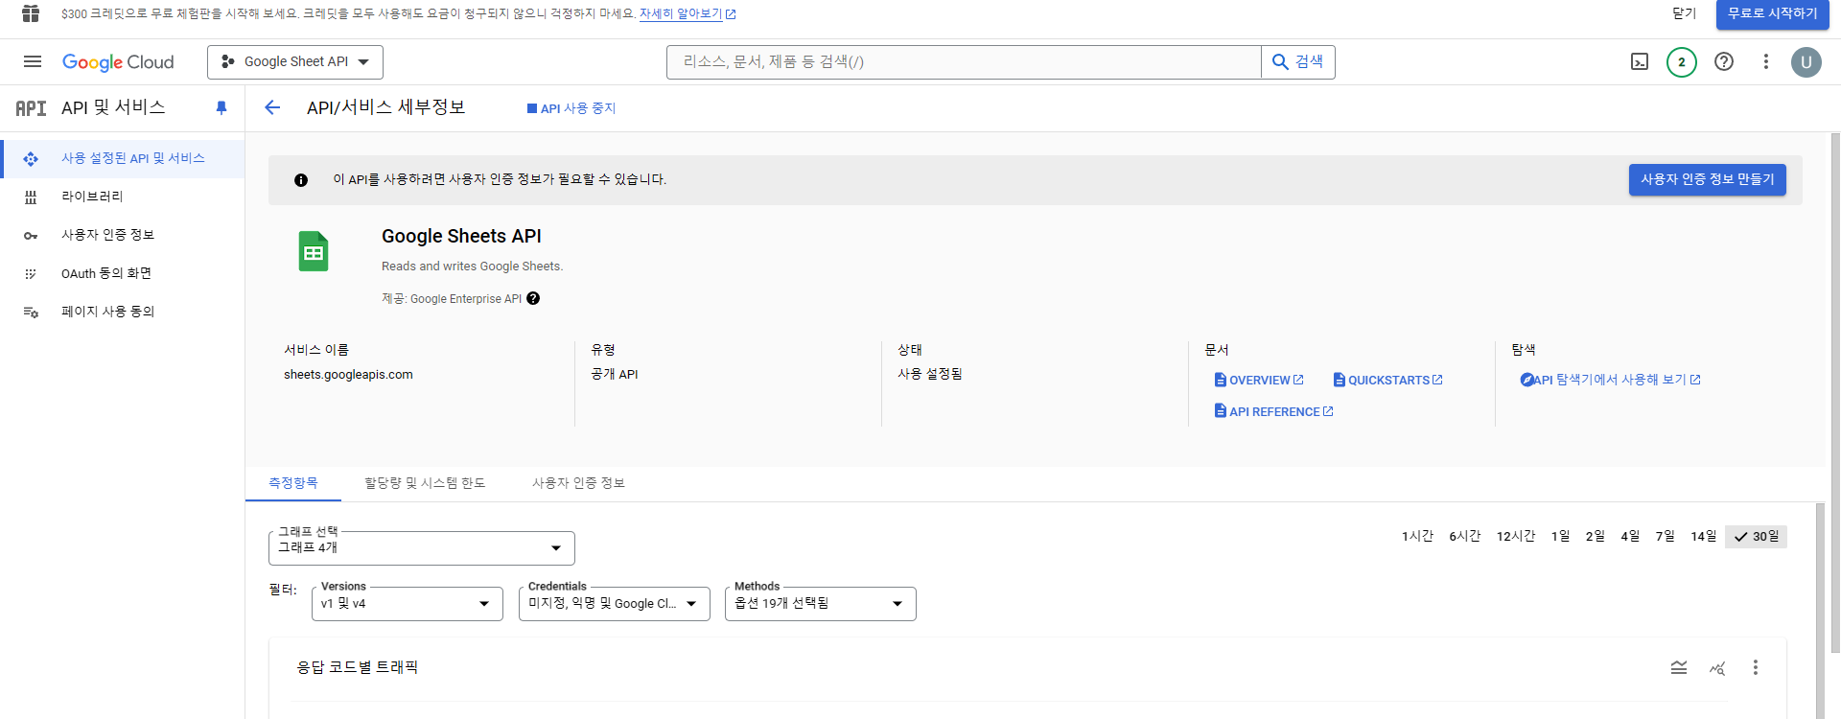This screenshot has height=719, width=1841.
Task: Open more options for 응답 코드별 트래픽 chart
Action: pyautogui.click(x=1756, y=667)
